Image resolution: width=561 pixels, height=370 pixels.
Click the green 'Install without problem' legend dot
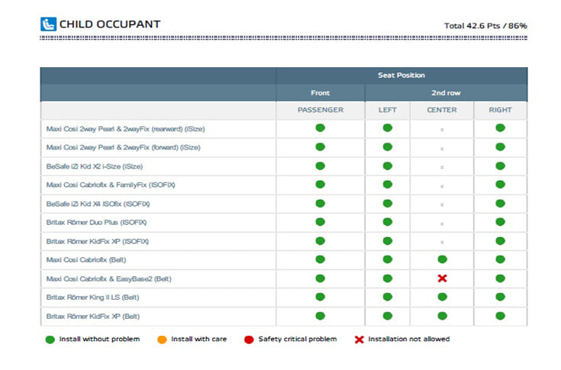click(50, 339)
